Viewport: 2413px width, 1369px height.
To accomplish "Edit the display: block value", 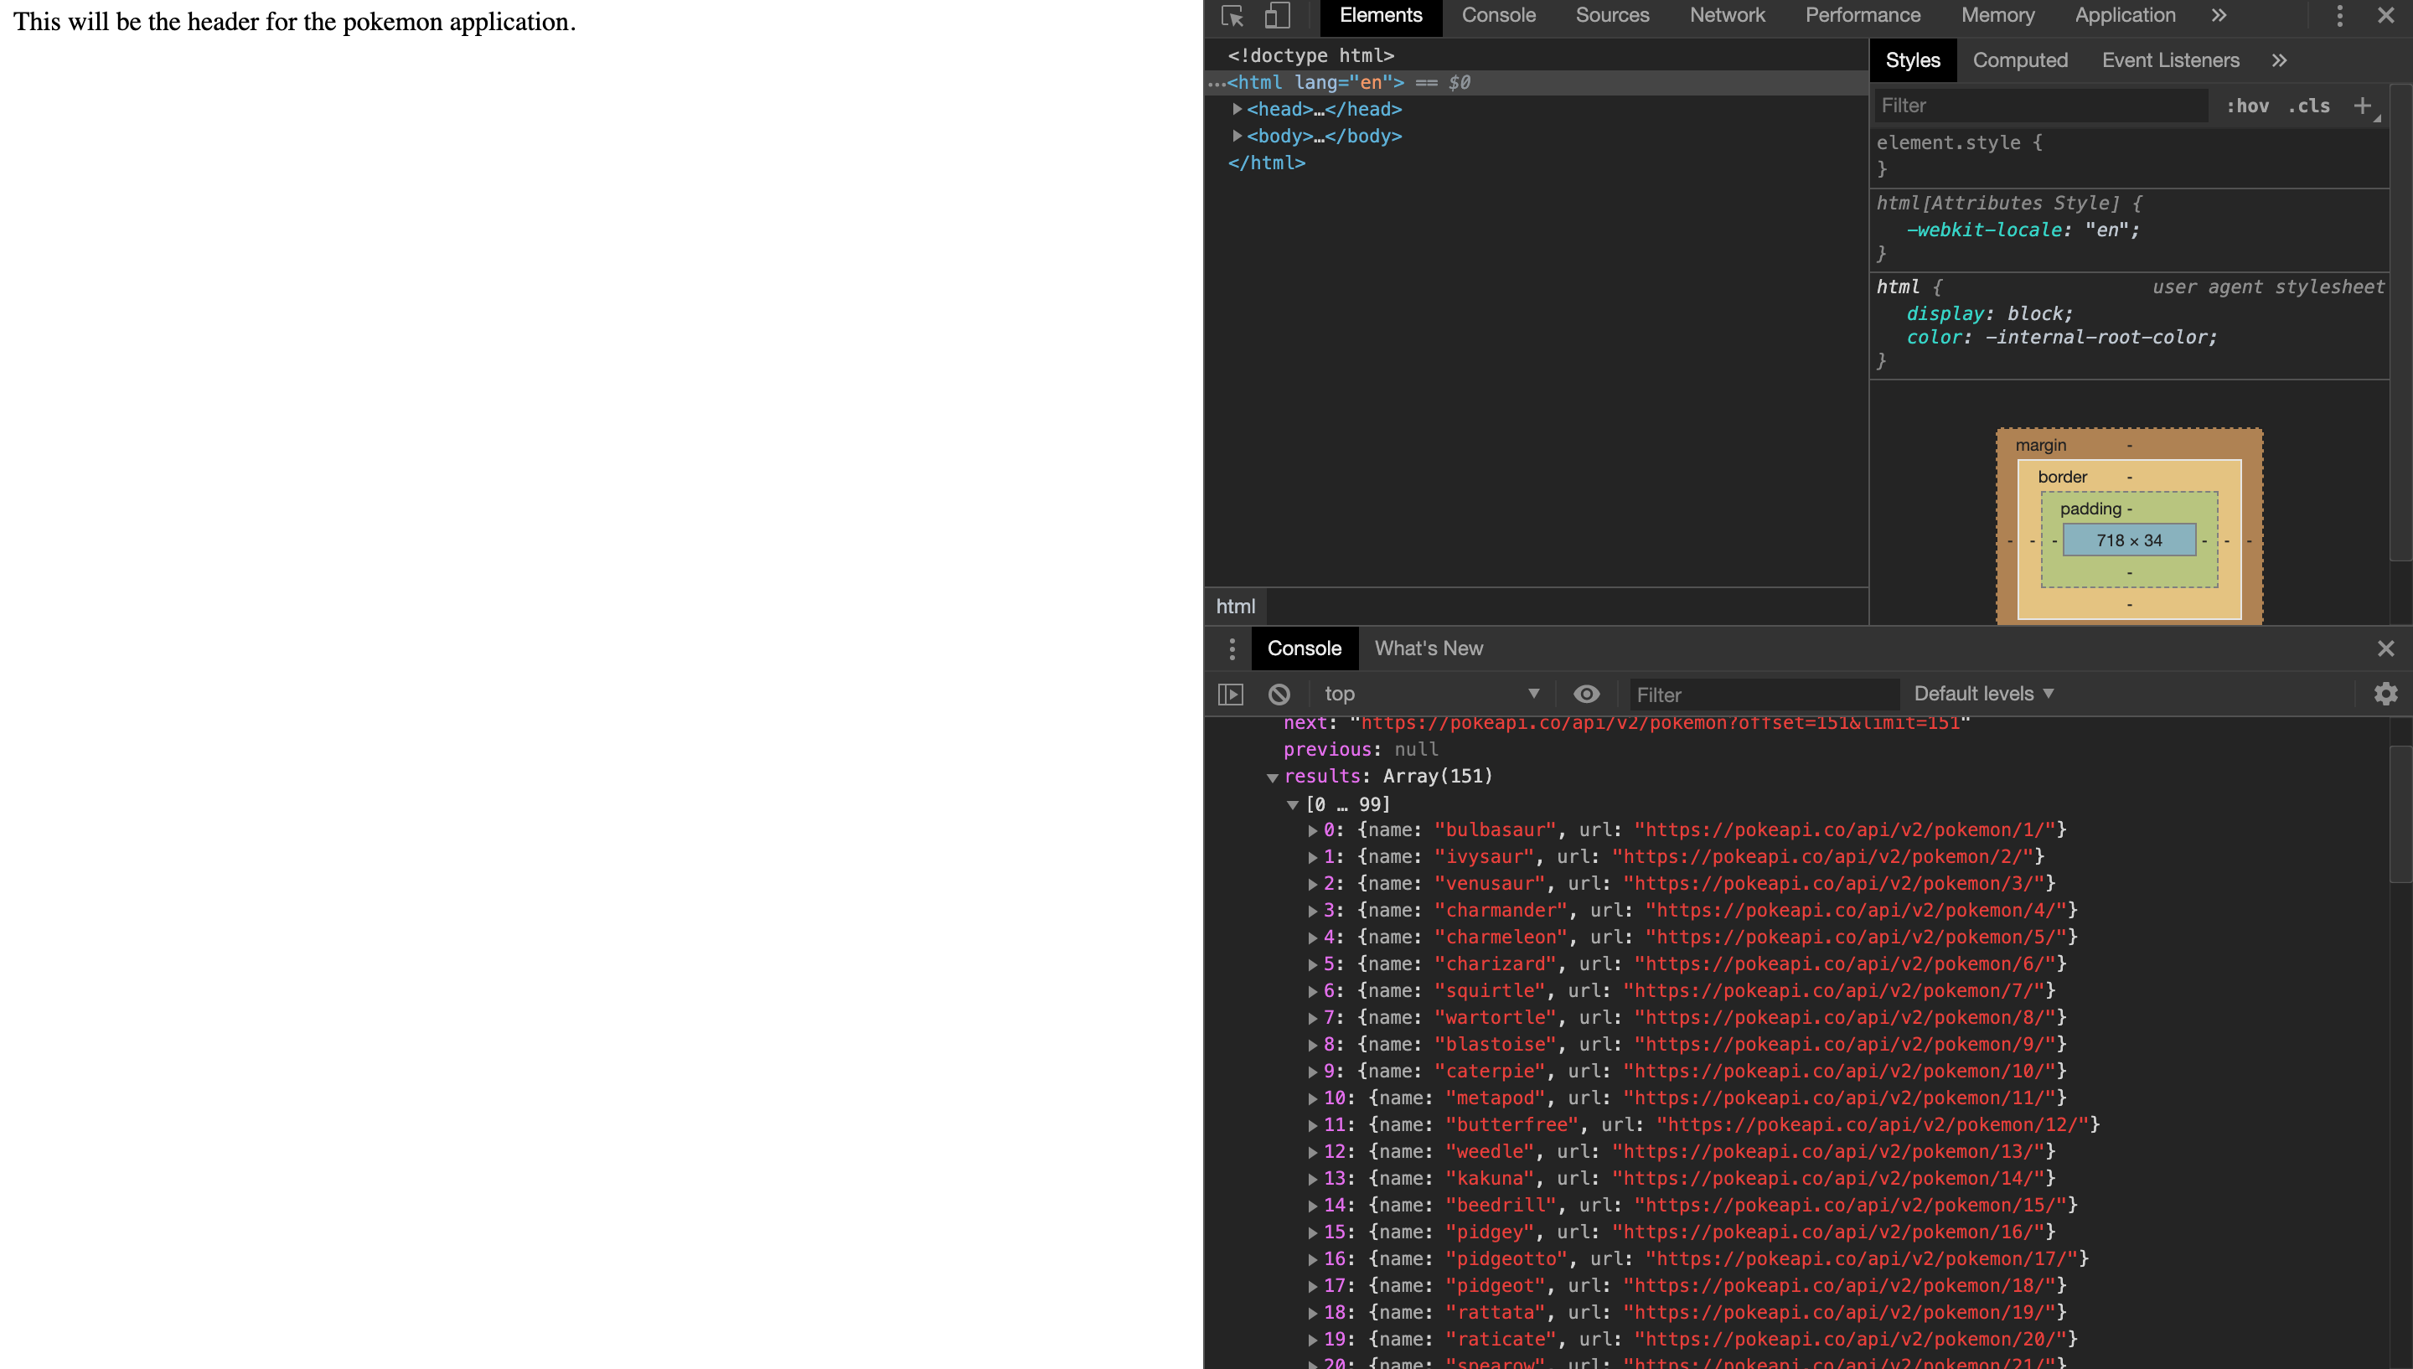I will (2033, 314).
